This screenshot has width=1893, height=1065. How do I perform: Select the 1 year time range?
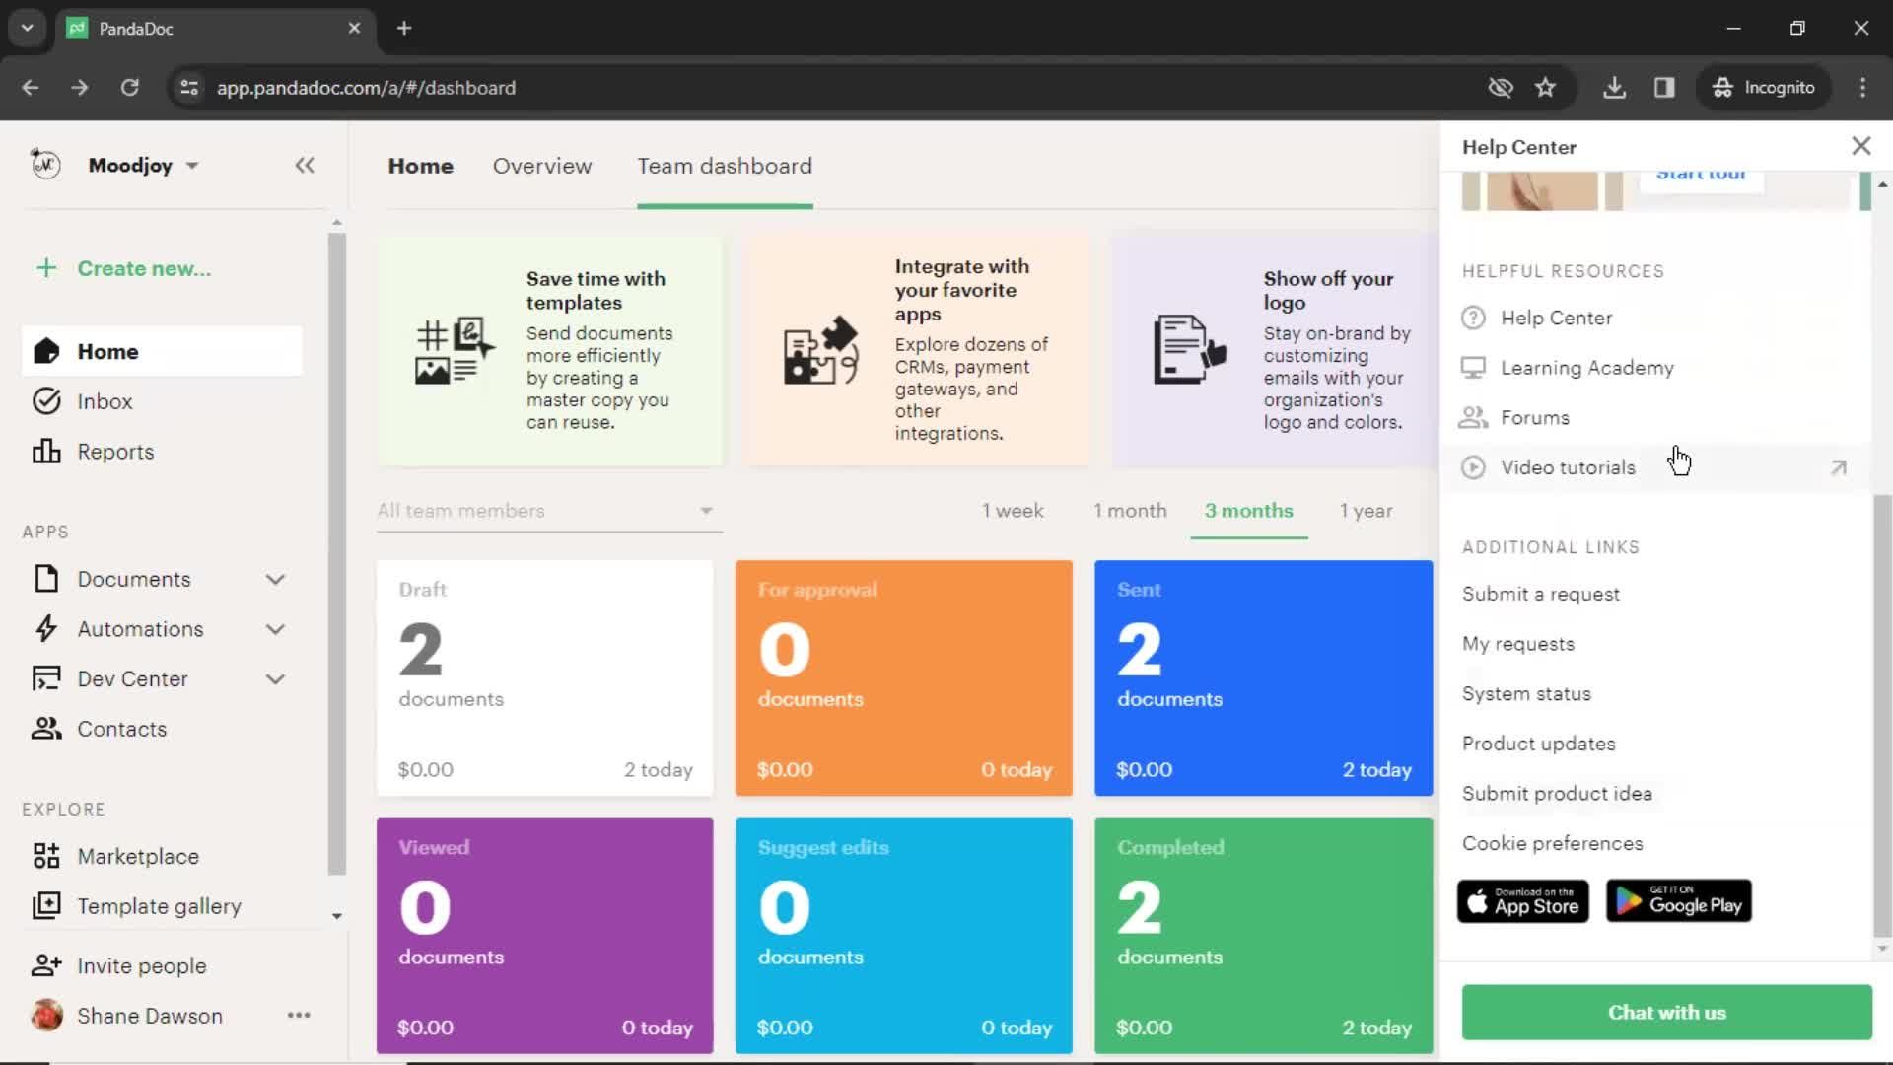(1366, 511)
